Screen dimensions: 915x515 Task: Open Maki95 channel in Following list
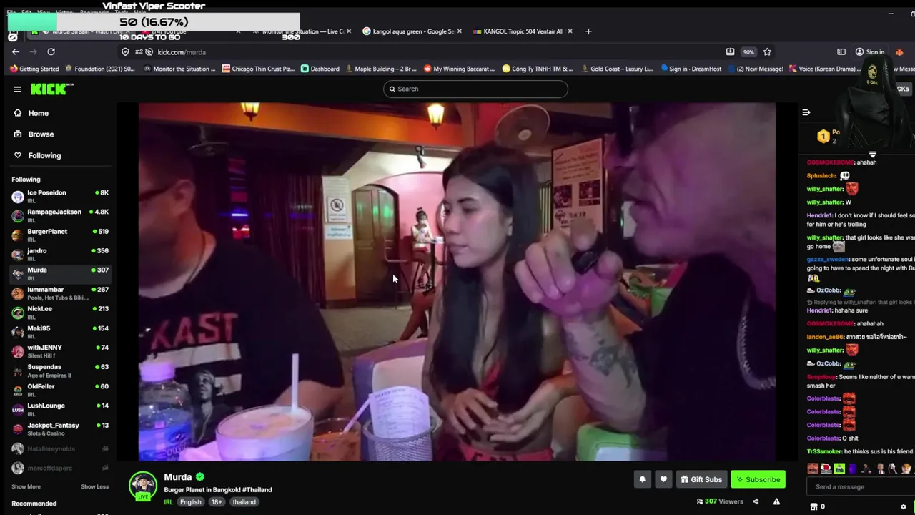point(59,331)
